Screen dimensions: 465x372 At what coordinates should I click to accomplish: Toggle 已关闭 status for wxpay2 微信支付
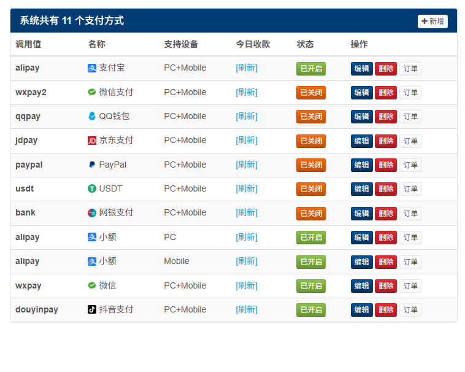(311, 93)
